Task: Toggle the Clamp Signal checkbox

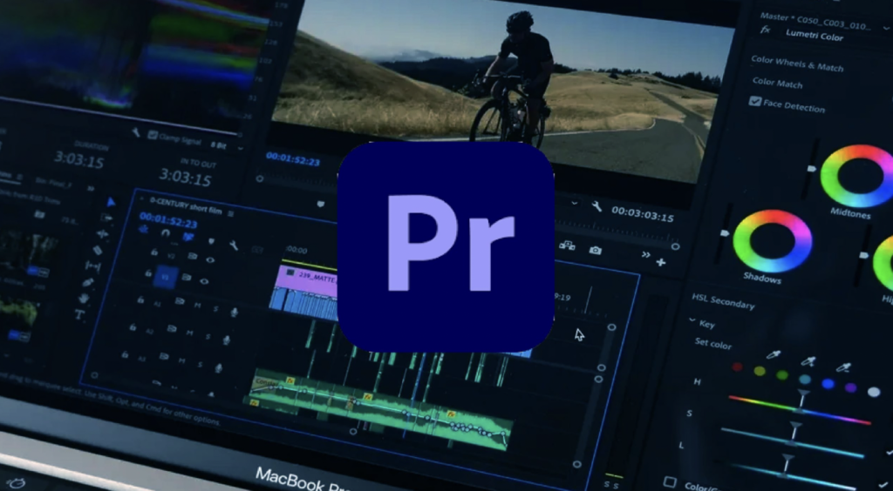Action: [x=153, y=135]
